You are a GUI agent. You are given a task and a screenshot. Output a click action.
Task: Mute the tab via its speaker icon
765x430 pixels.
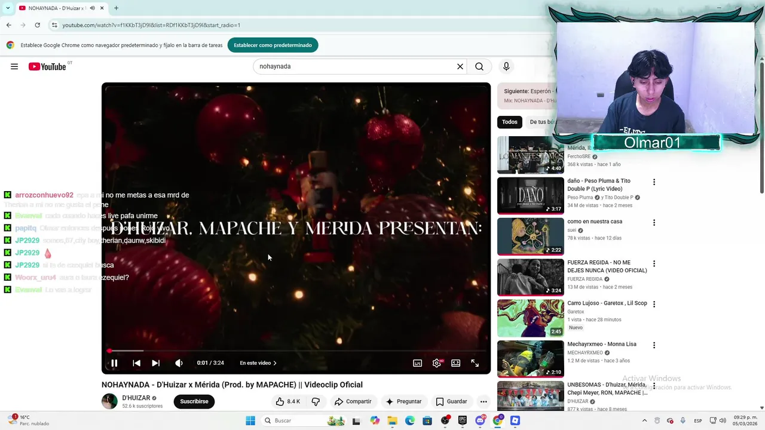tap(93, 8)
